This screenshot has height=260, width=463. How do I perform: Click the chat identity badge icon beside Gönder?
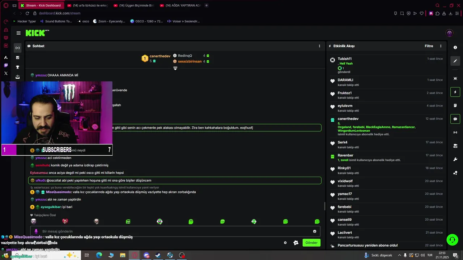tap(296, 243)
